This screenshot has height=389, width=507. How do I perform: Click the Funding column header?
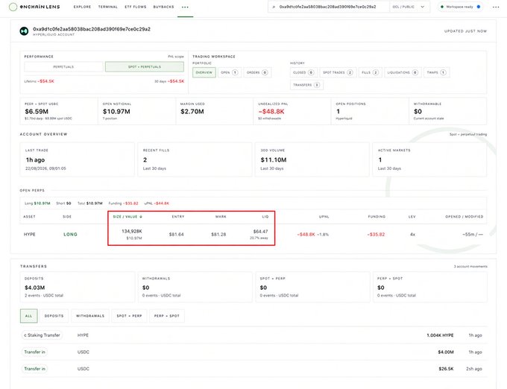pyautogui.click(x=377, y=216)
